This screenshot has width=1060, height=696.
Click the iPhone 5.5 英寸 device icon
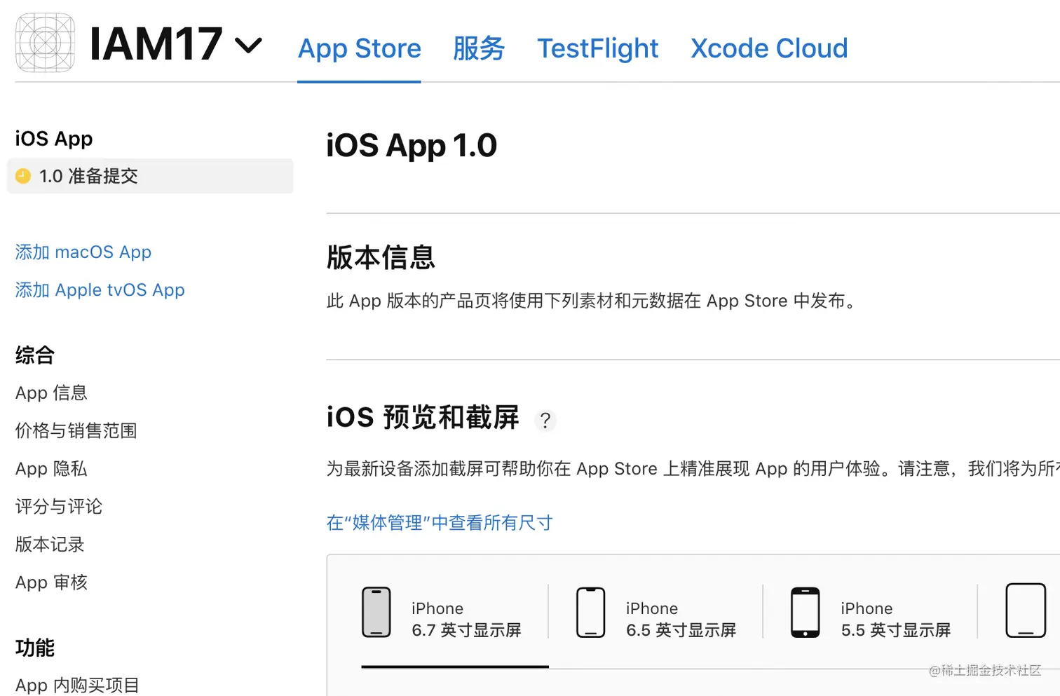tap(806, 612)
